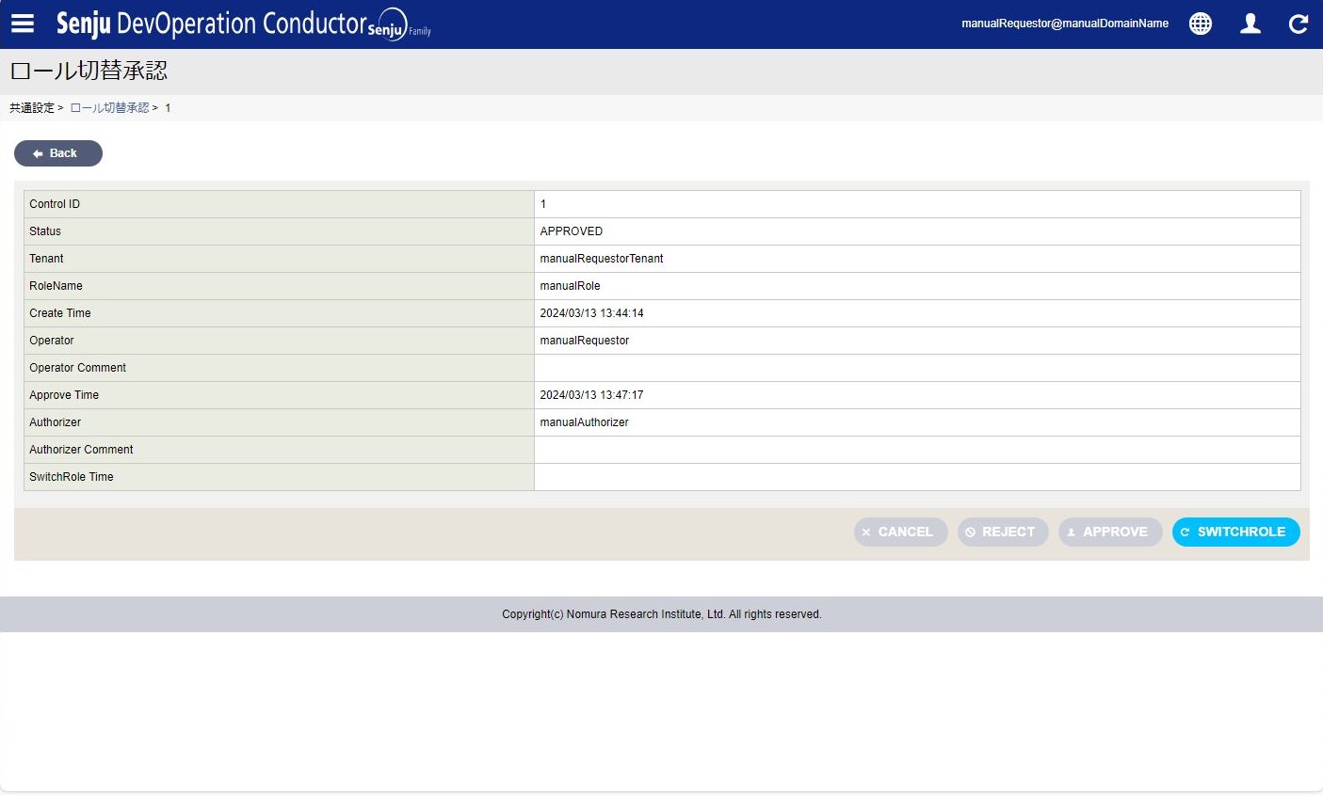Click the Tenant label cell
This screenshot has height=795, width=1323.
coord(279,259)
